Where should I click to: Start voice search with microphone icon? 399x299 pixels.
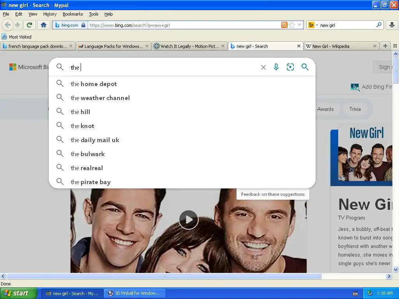pyautogui.click(x=276, y=67)
